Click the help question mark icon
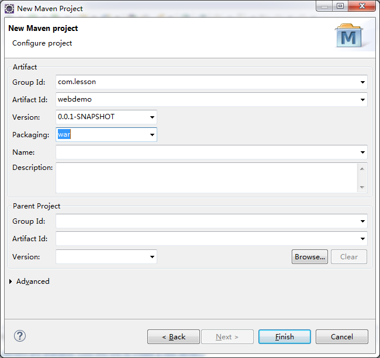Image resolution: width=380 pixels, height=358 pixels. pos(20,336)
